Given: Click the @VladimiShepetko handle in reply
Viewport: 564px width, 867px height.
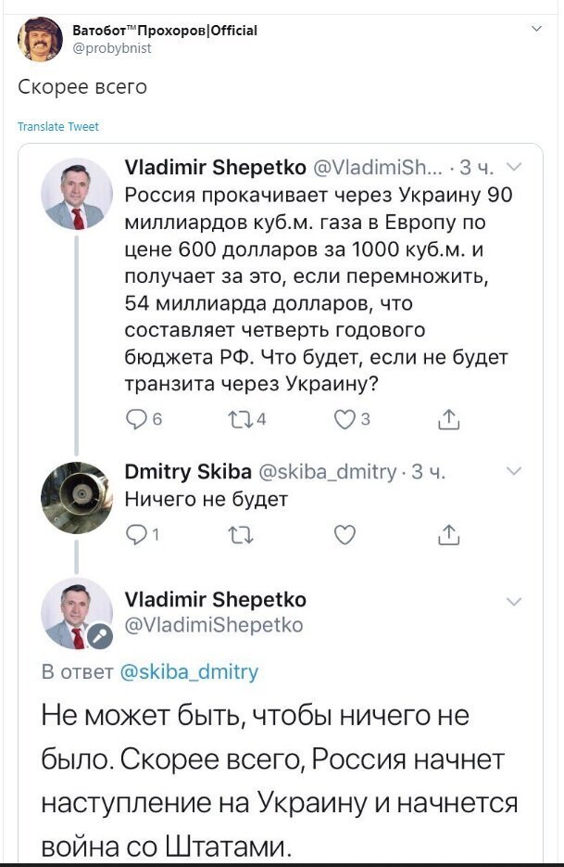Looking at the screenshot, I should tap(214, 625).
